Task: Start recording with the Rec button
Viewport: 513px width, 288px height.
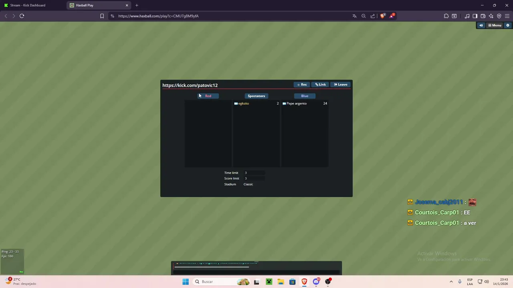Action: 302,84
